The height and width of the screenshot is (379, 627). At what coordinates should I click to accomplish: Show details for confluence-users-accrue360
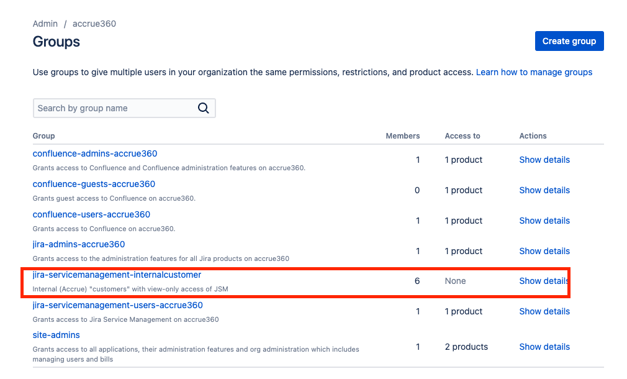click(x=544, y=221)
